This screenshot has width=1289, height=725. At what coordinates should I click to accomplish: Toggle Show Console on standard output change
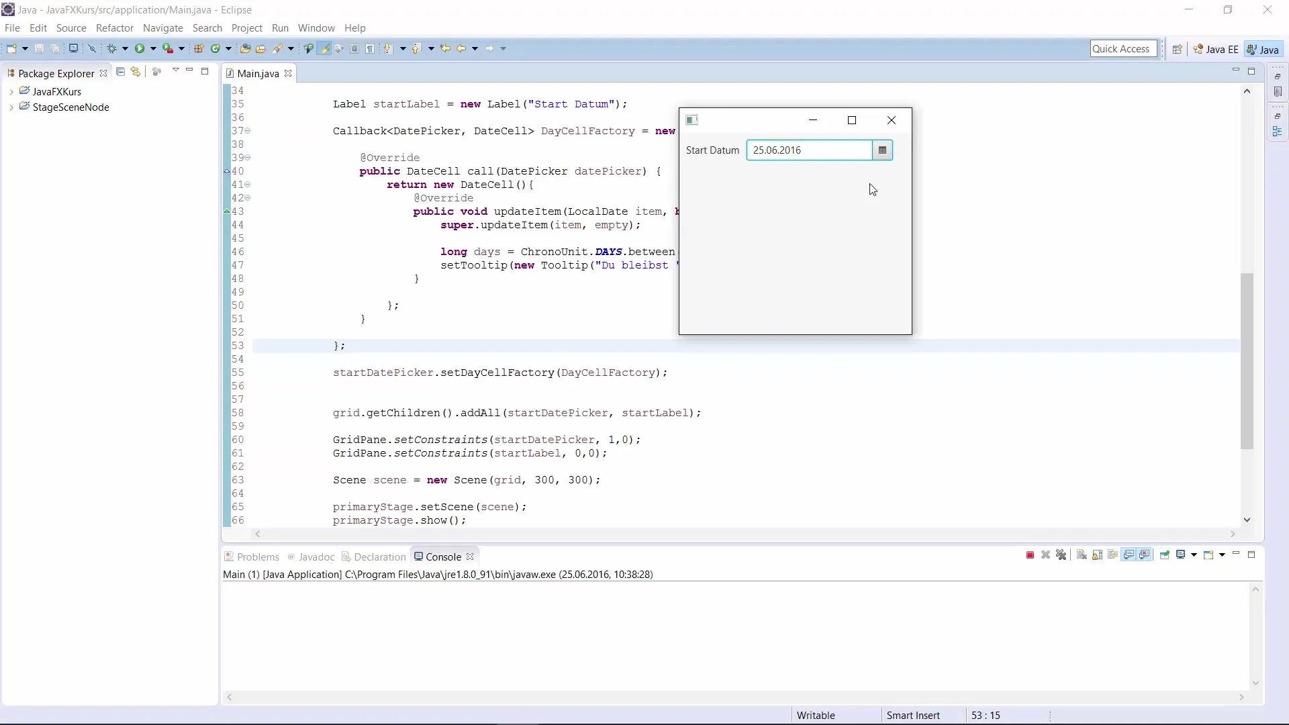1129,554
